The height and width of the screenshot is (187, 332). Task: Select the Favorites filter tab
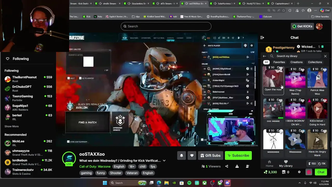279,62
